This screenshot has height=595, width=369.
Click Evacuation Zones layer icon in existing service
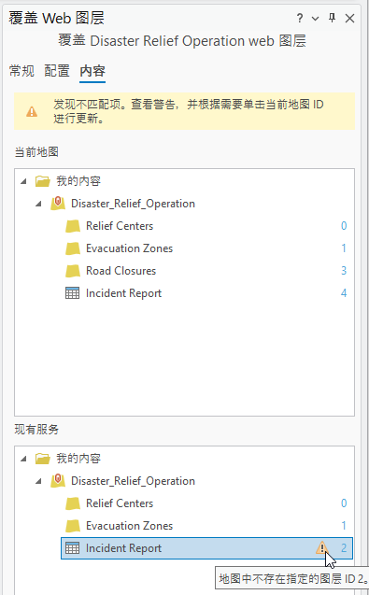coord(73,526)
